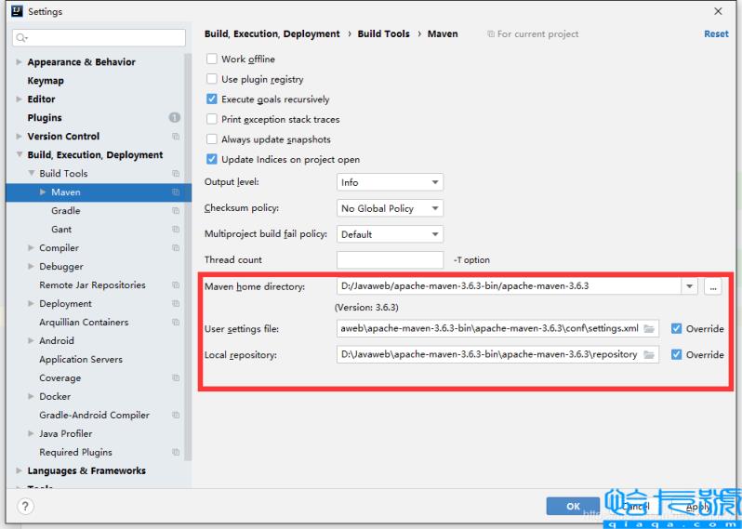Screen dimensions: 742x529
Task: Expand the Appearance & Behavior tree node
Action: pyautogui.click(x=20, y=62)
